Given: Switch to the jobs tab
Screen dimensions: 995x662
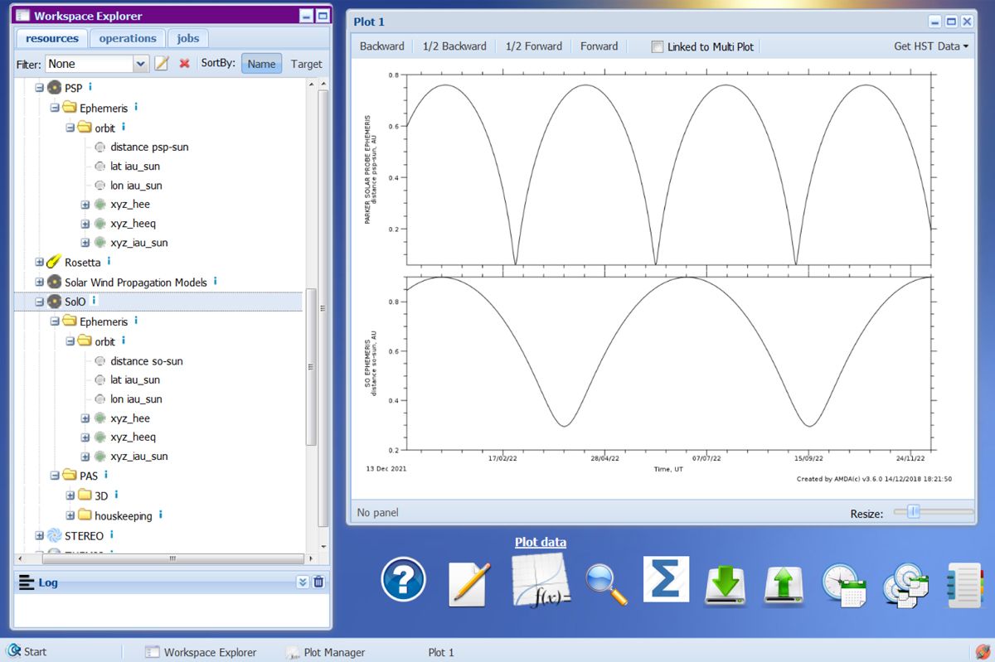Looking at the screenshot, I should 188,38.
